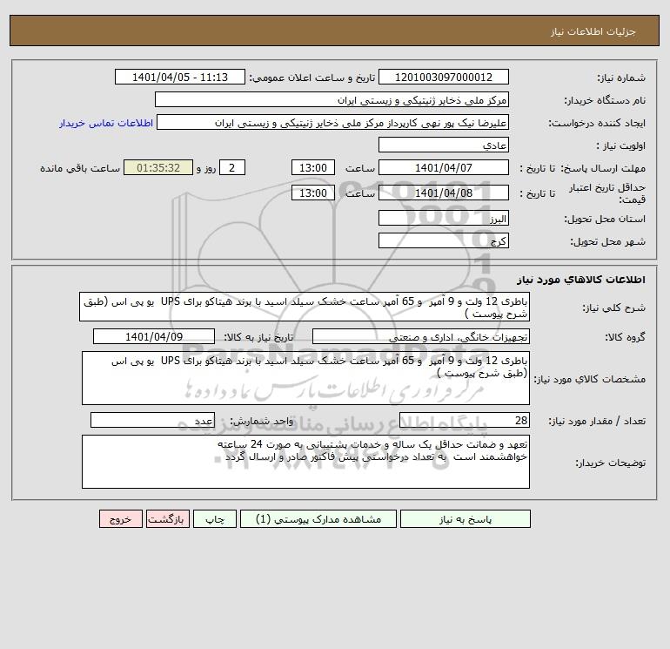Click the اطلاعات کالاهای مورد نیاز section heading
The height and width of the screenshot is (649, 670).
(581, 280)
